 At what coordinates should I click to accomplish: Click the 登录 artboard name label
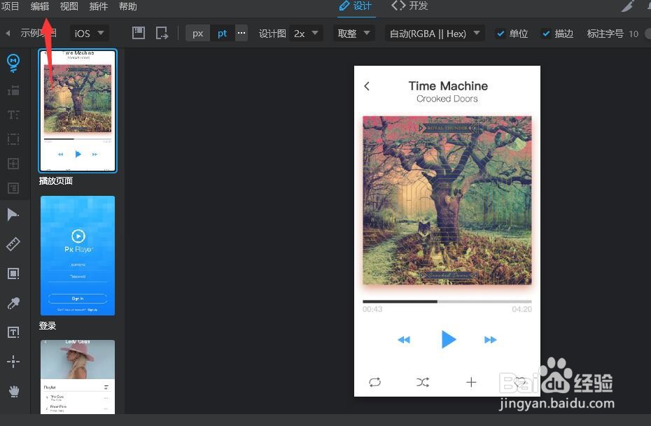pos(48,325)
